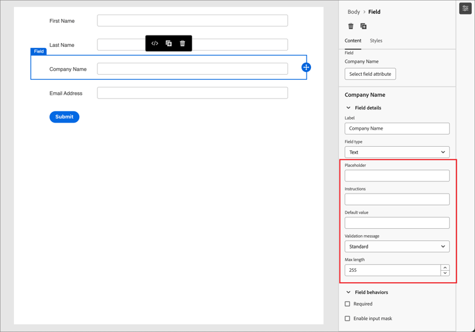Open source code view in floating toolbar
Image resolution: width=475 pixels, height=332 pixels.
pos(155,43)
